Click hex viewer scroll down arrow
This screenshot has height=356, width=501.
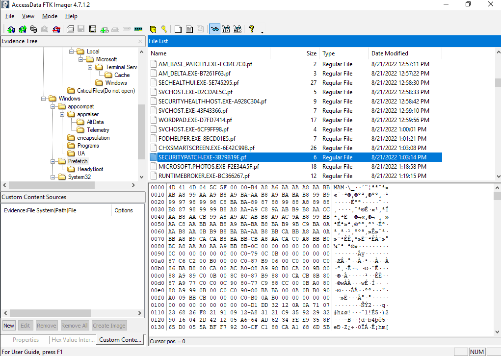pyautogui.click(x=498, y=332)
